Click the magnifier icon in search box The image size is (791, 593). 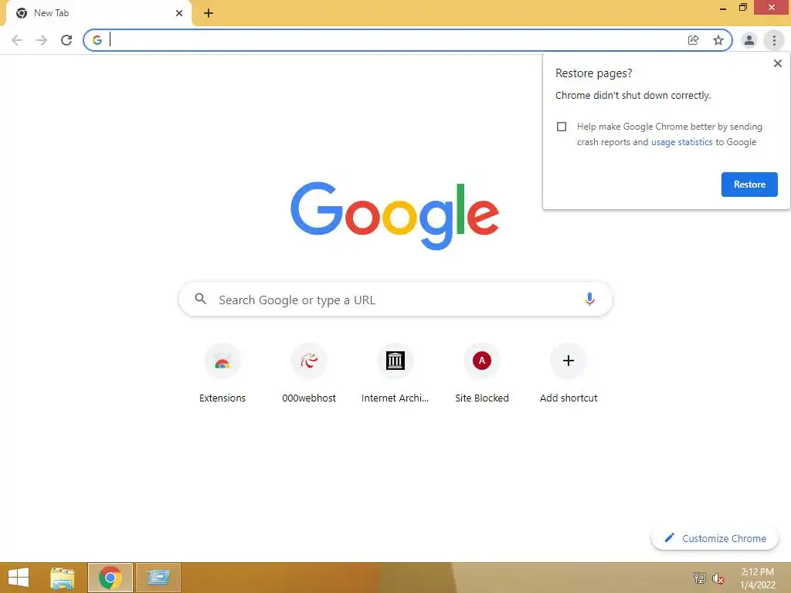click(201, 299)
